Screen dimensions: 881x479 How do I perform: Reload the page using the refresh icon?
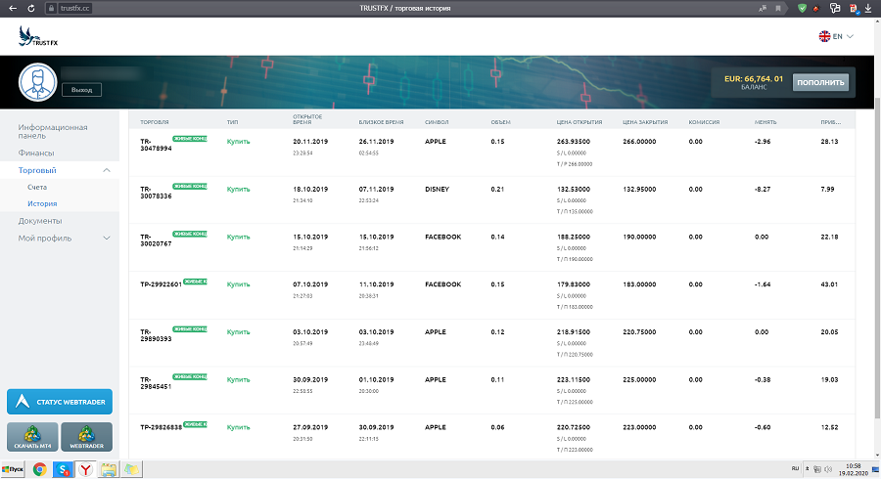pyautogui.click(x=31, y=9)
